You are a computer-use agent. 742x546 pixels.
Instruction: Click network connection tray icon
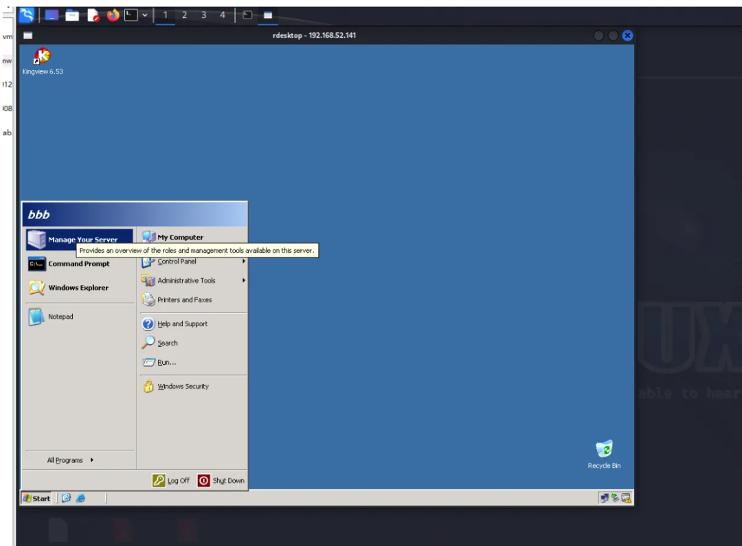(605, 498)
